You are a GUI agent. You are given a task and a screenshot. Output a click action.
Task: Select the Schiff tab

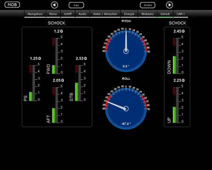68,14
